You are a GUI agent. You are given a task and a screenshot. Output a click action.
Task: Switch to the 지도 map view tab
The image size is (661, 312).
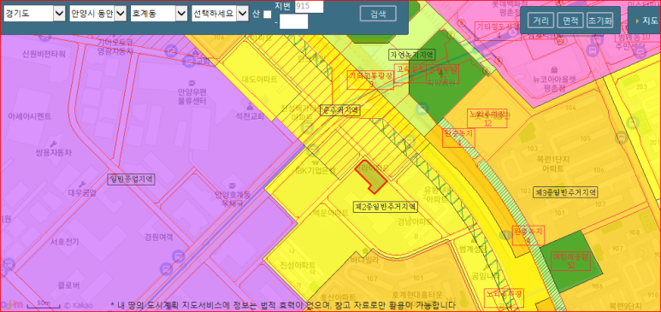tap(645, 21)
